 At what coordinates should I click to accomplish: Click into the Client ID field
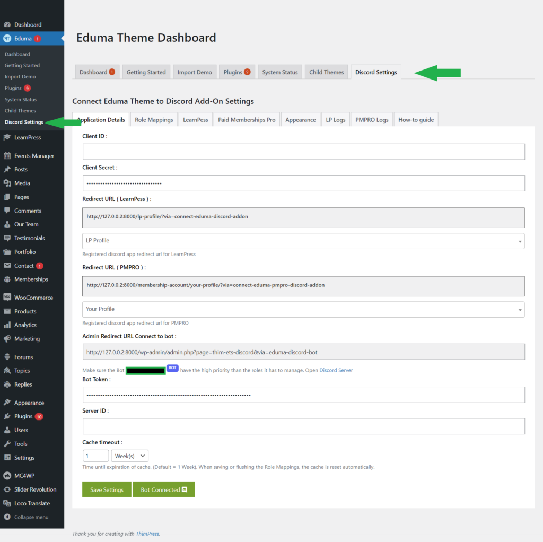tap(304, 152)
